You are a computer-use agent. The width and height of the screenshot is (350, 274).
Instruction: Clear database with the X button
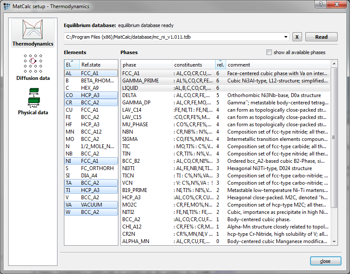[297, 37]
